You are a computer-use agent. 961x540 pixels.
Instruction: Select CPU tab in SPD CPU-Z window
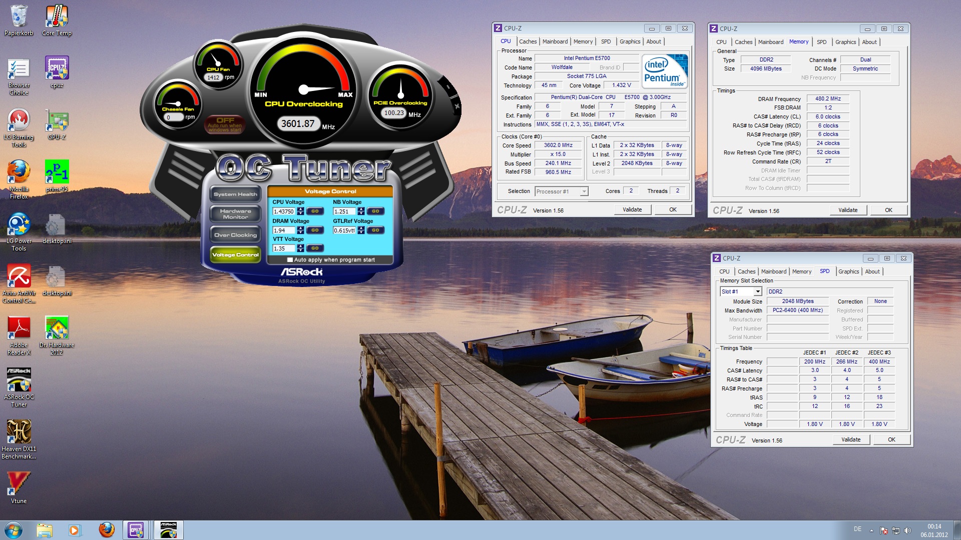point(724,271)
